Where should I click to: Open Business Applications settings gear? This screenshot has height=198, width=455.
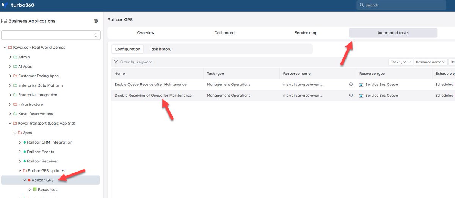(x=96, y=21)
